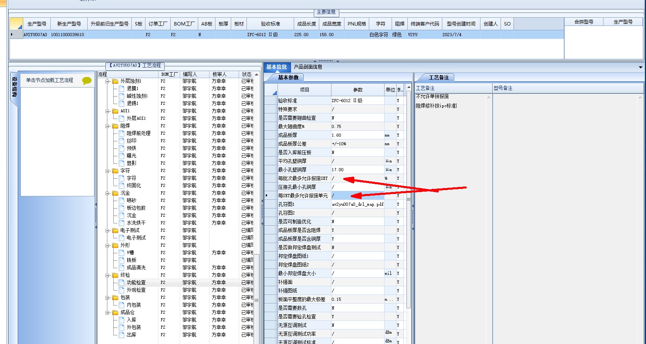
Task: Click document icon beside 显影
Action: click(x=121, y=163)
